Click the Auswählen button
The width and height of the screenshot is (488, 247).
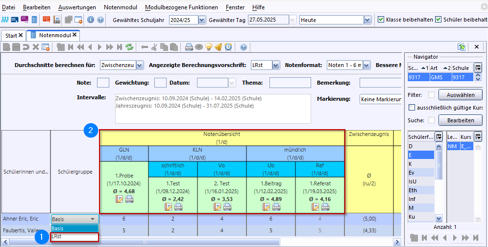(x=460, y=95)
